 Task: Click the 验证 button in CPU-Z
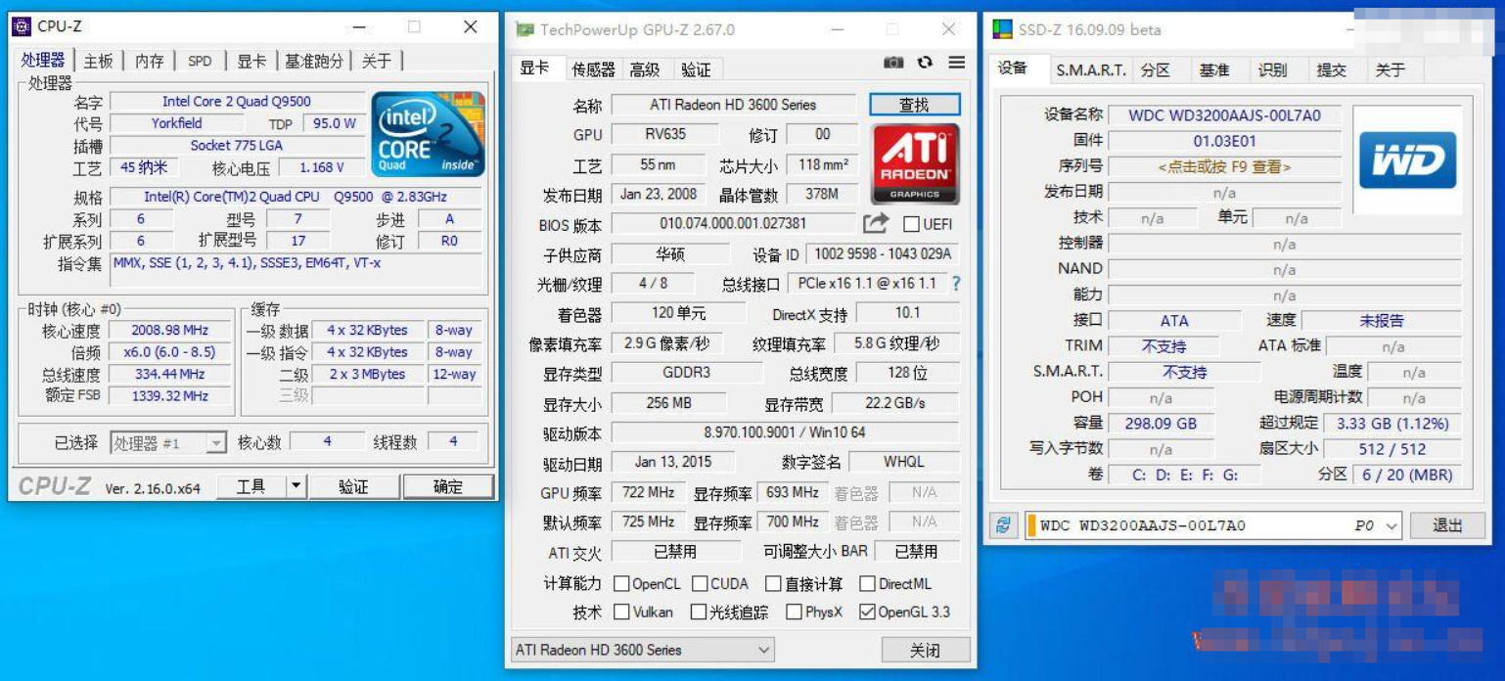coord(353,486)
